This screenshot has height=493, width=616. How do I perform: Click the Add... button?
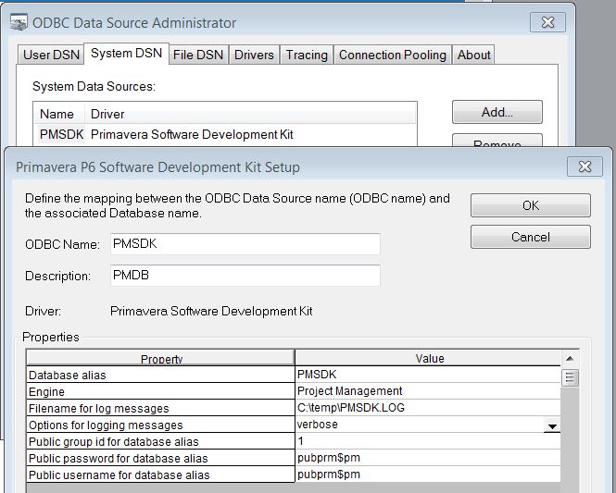pos(497,112)
